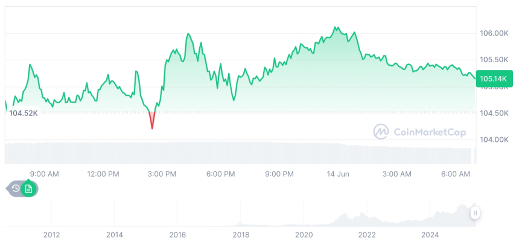Image resolution: width=519 pixels, height=242 pixels.
Task: Jump to 2016 in the navigator
Action: (x=177, y=234)
